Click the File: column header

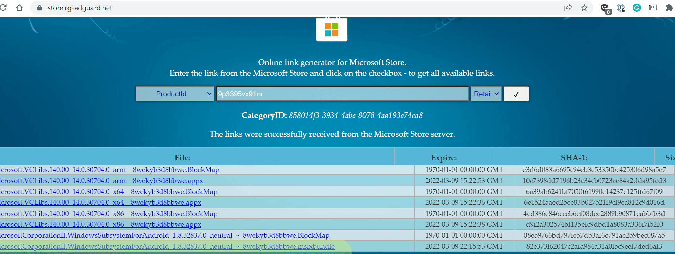[x=183, y=158]
